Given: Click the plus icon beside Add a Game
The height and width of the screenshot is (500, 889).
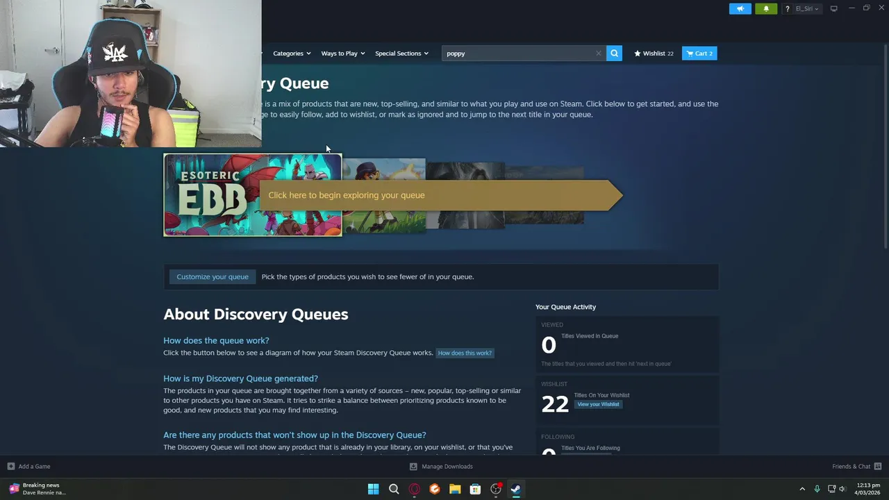Looking at the screenshot, I should (10, 467).
